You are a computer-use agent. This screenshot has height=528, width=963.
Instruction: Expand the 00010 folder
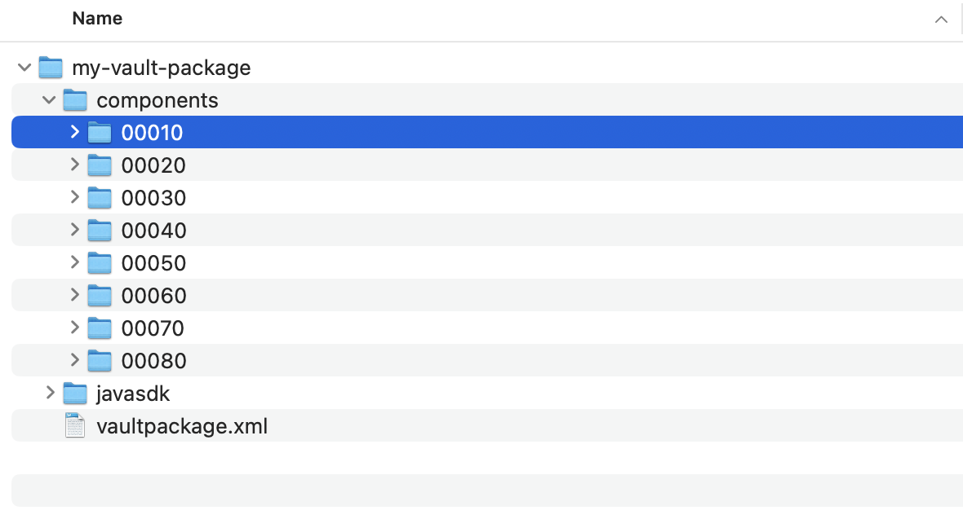(74, 132)
